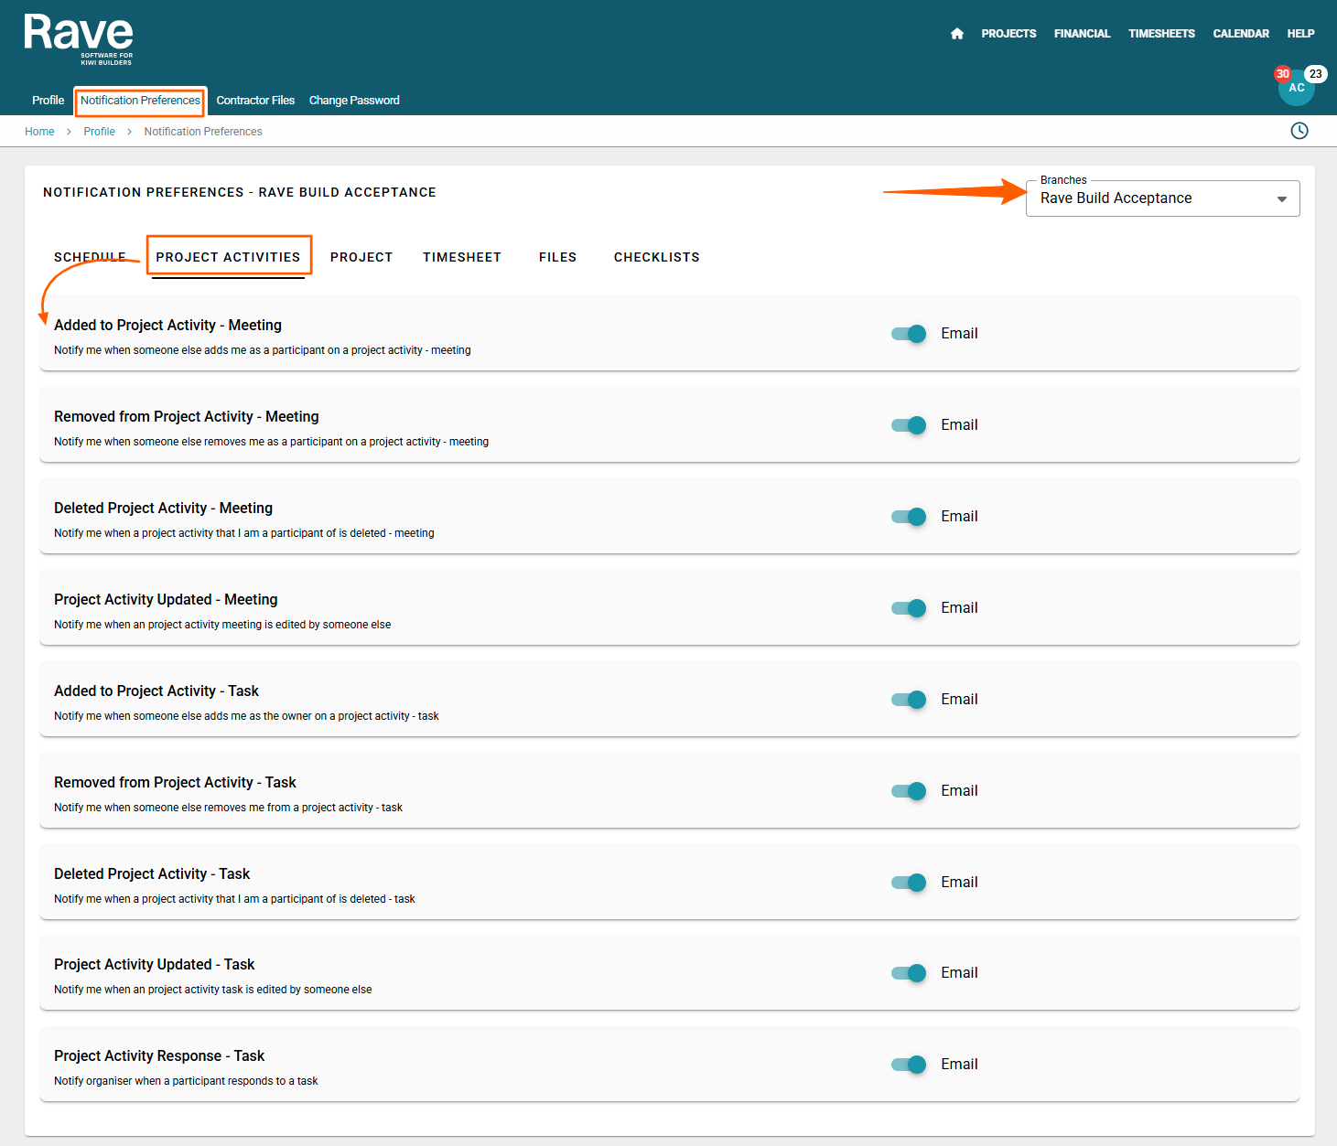Click the Rave logo
The image size is (1337, 1146).
[x=79, y=39]
